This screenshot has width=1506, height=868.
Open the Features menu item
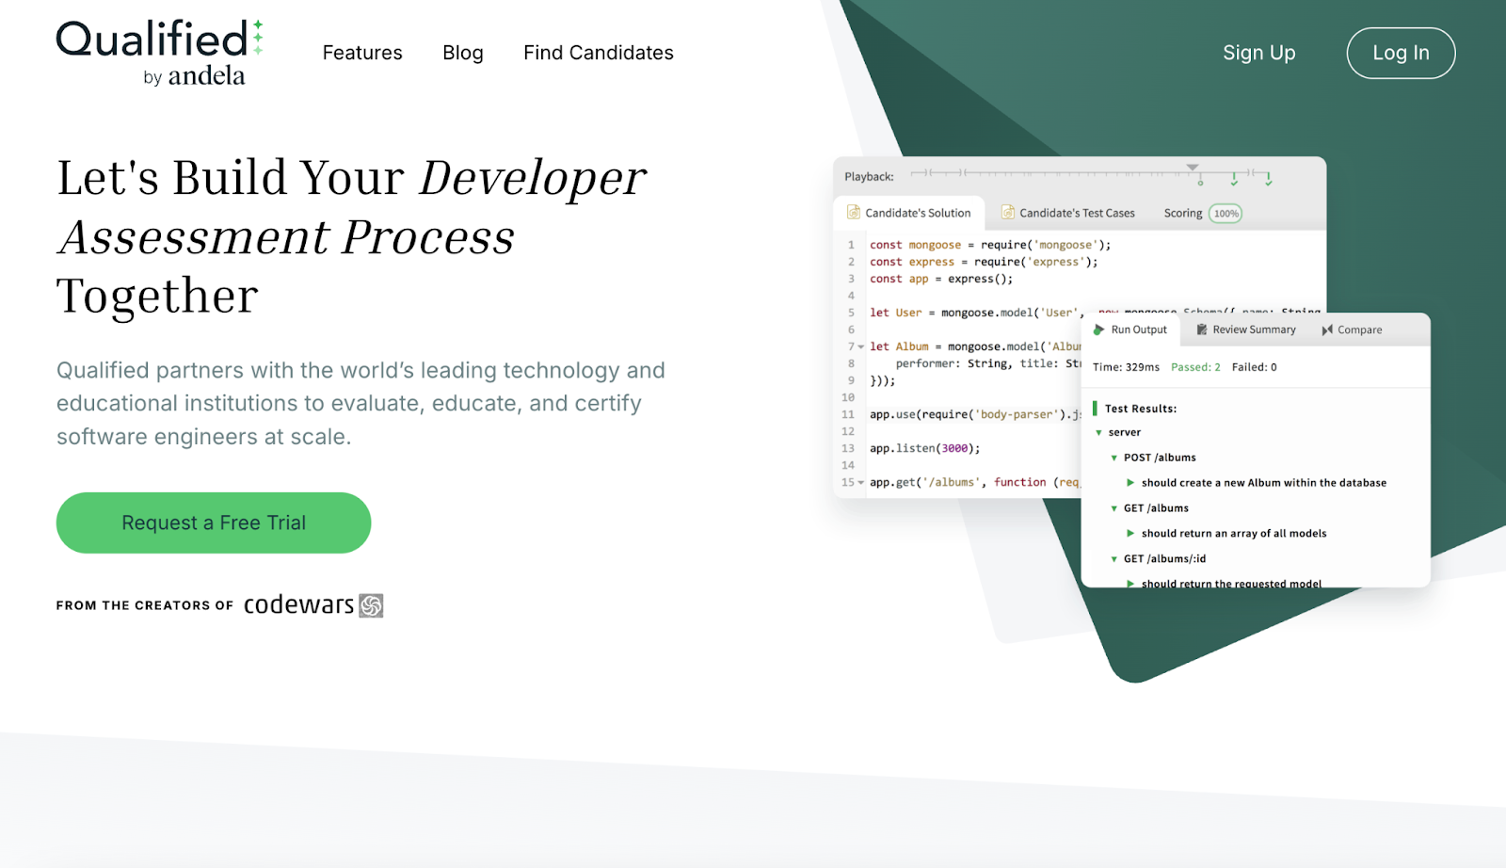362,53
